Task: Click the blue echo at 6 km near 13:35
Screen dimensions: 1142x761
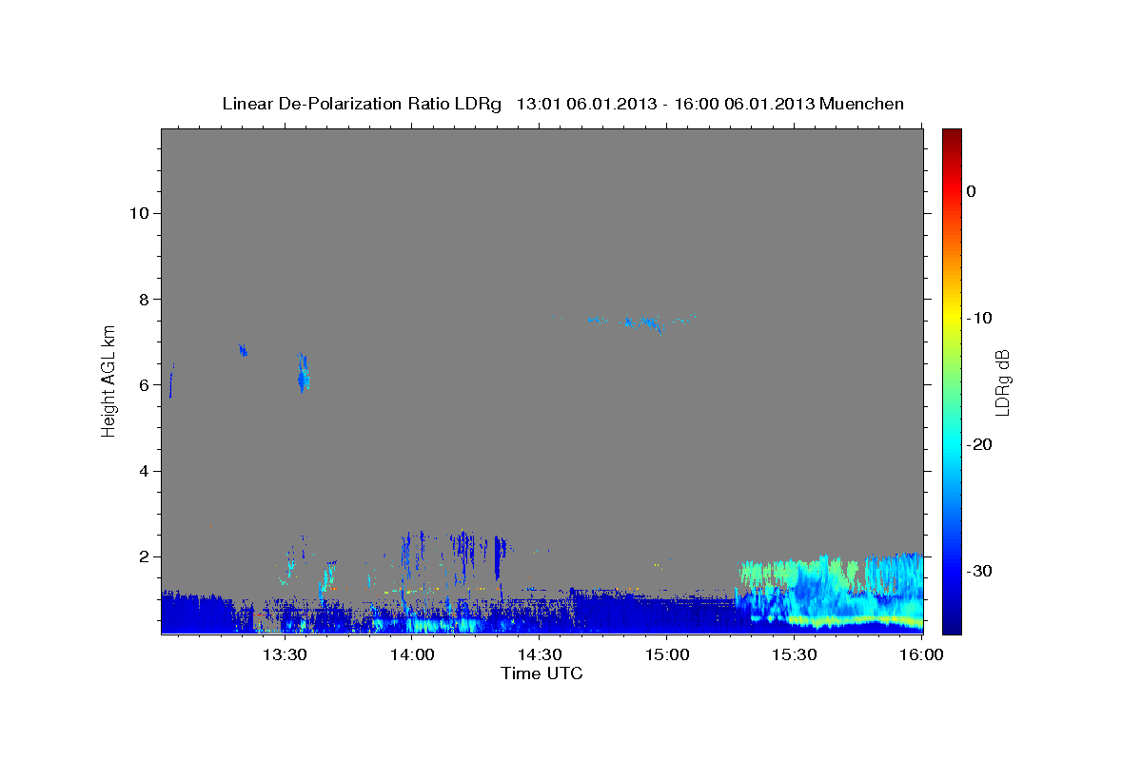Action: tap(303, 374)
